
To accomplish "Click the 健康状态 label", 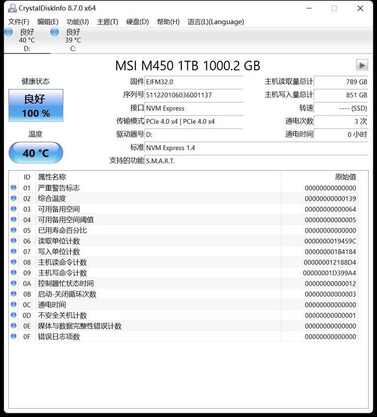I will (36, 81).
